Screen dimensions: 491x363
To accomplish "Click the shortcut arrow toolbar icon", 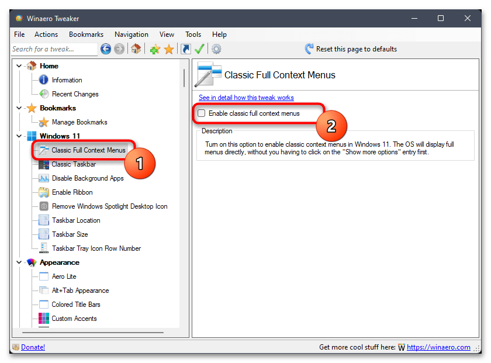I will 186,49.
